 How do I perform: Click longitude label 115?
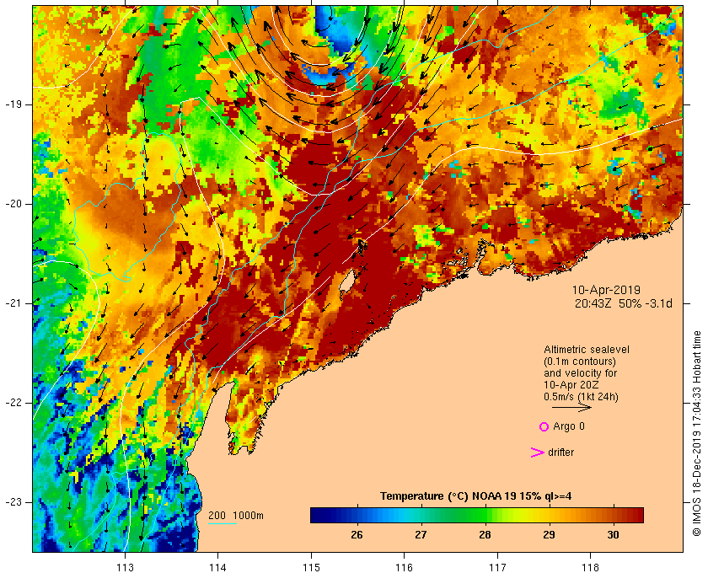311,568
